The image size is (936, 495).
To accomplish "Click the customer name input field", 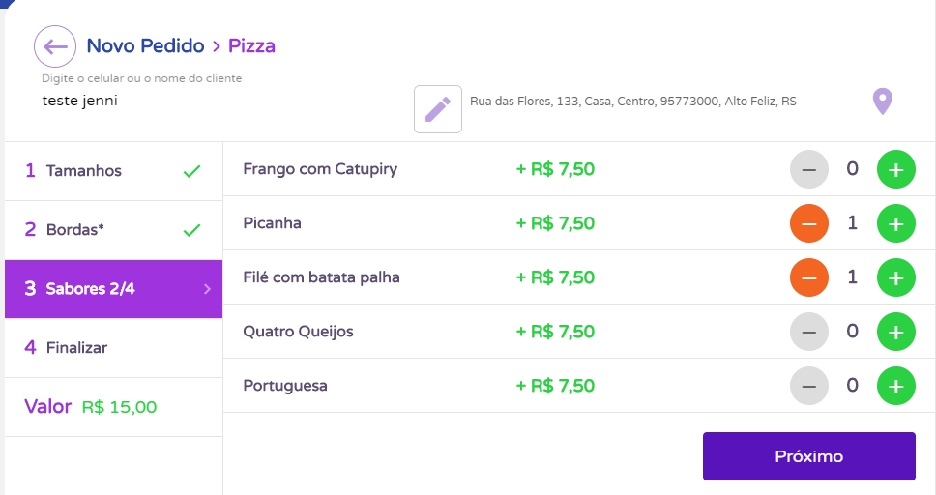I will click(x=193, y=101).
